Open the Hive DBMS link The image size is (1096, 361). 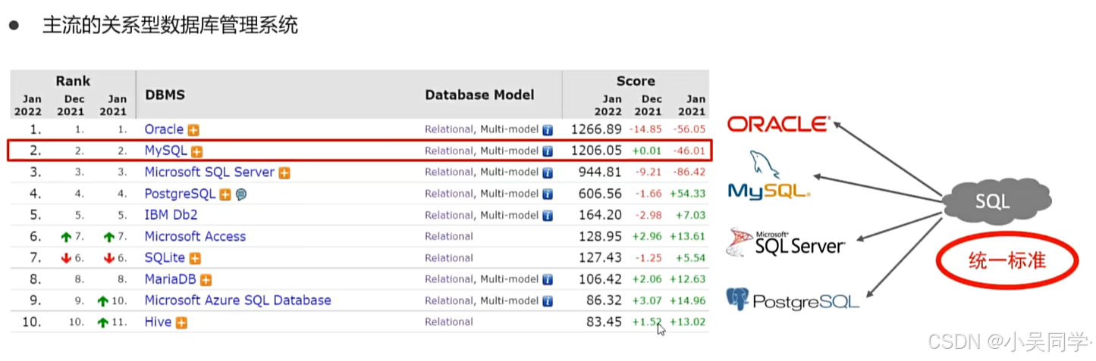tap(158, 322)
